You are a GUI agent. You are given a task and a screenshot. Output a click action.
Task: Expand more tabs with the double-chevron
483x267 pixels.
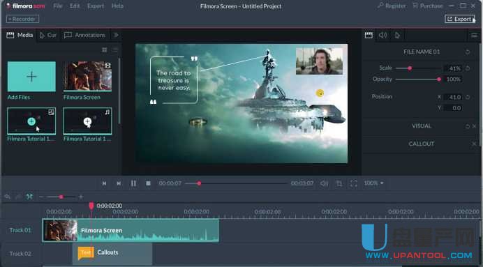pyautogui.click(x=116, y=35)
